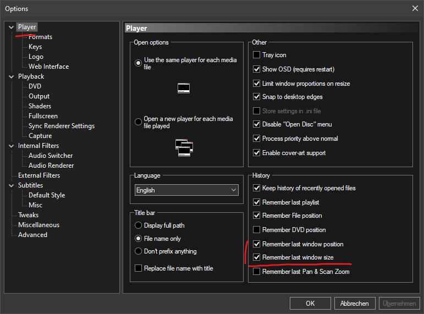424x314 pixels.
Task: Open the Misc subtitles page
Action: [35, 205]
